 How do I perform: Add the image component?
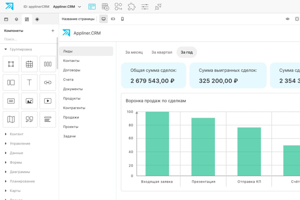pos(29,101)
